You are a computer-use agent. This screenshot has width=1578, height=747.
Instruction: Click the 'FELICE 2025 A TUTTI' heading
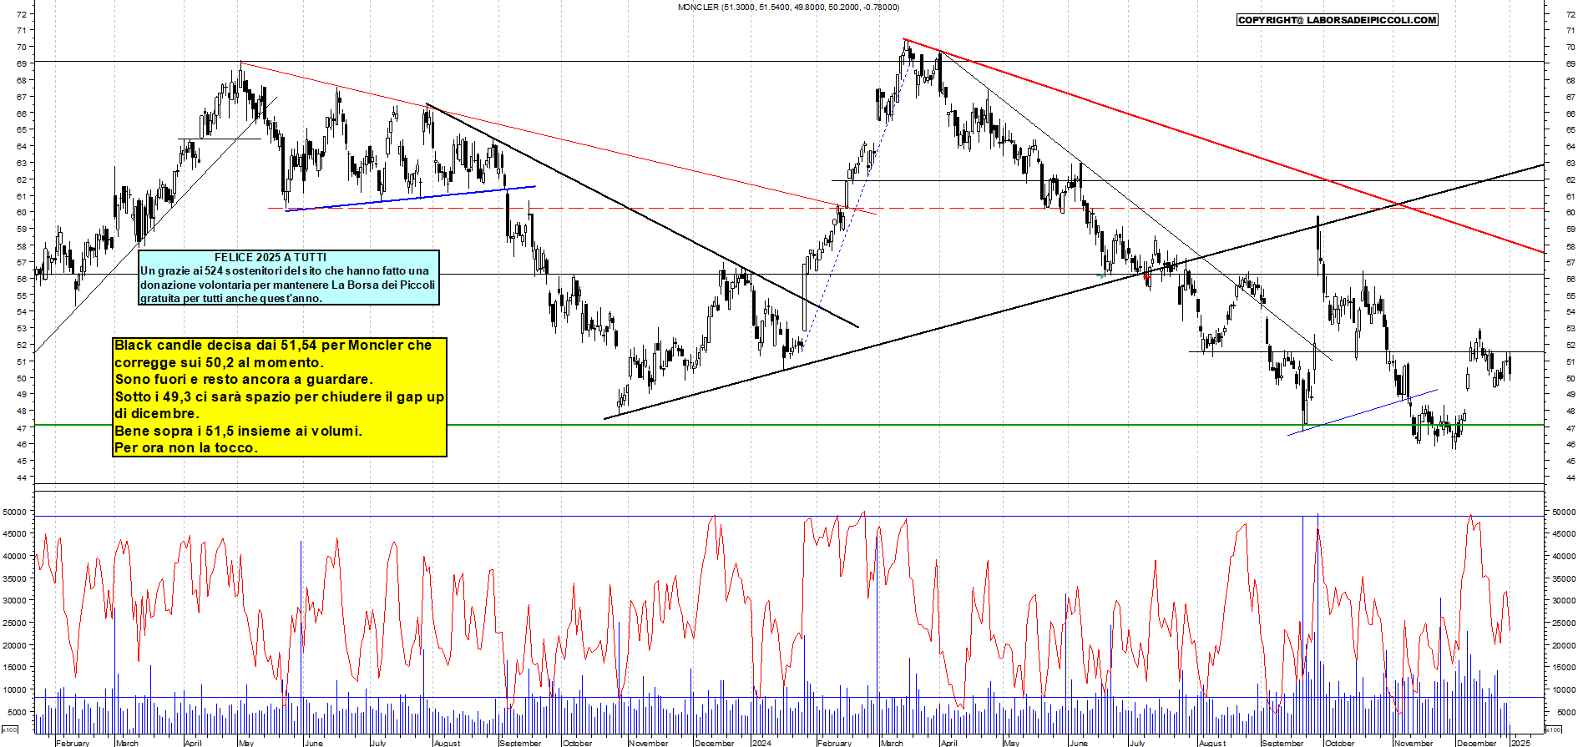click(270, 257)
